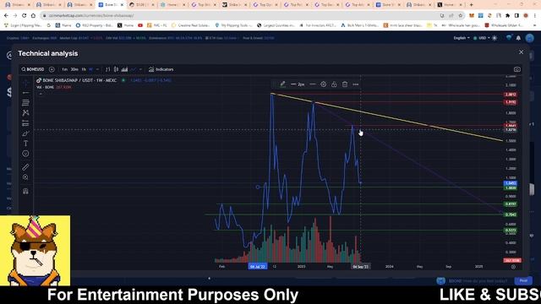
Task: Change the line style option
Action: click(x=313, y=84)
